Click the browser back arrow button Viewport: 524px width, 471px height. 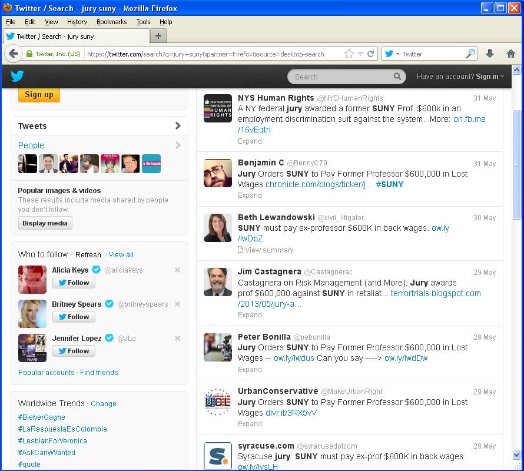(x=14, y=54)
